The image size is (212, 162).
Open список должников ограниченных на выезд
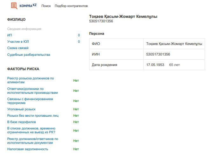point(31,130)
